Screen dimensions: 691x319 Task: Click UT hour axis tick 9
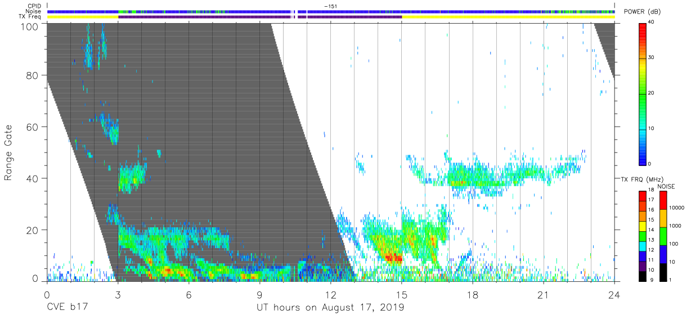[259, 294]
